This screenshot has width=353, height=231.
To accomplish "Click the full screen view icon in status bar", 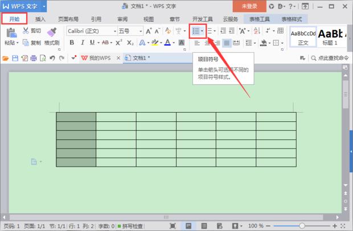I will 173,226.
